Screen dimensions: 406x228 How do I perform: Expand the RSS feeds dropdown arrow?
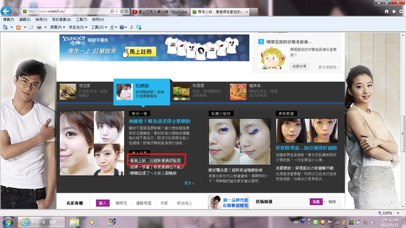(x=25, y=27)
